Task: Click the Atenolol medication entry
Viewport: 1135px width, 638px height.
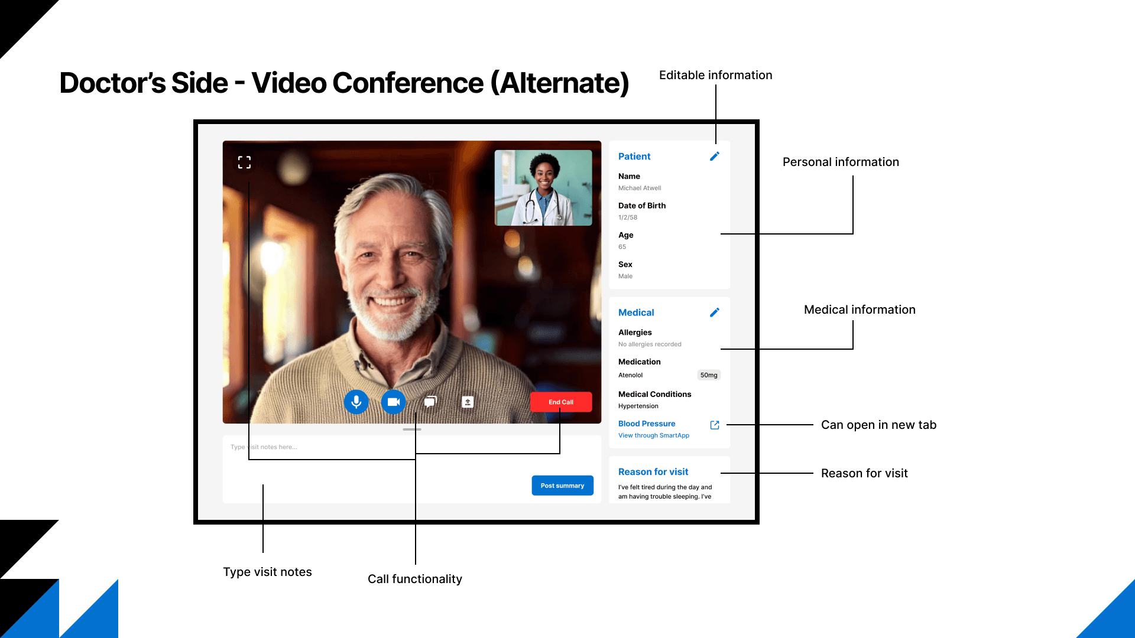Action: pos(630,375)
